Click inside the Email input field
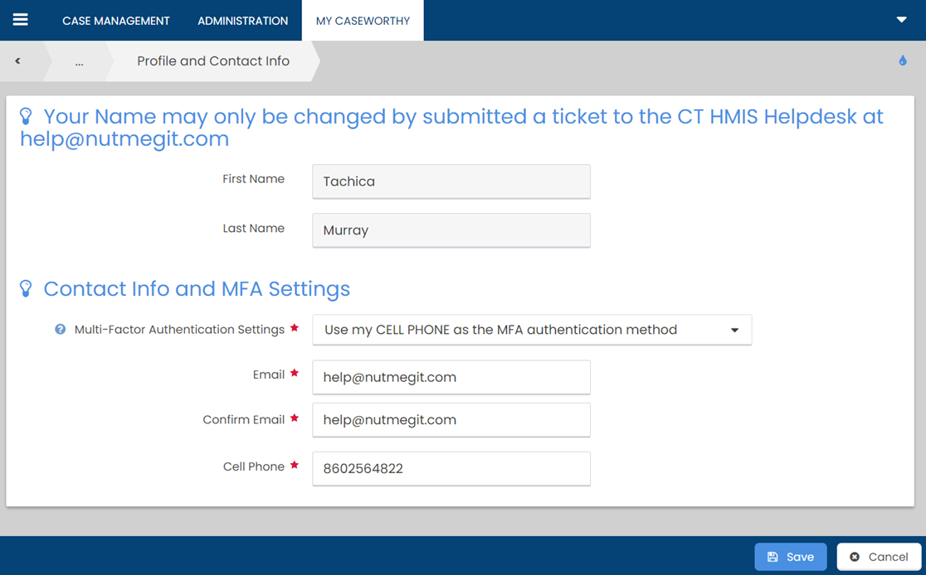The height and width of the screenshot is (575, 926). click(451, 377)
